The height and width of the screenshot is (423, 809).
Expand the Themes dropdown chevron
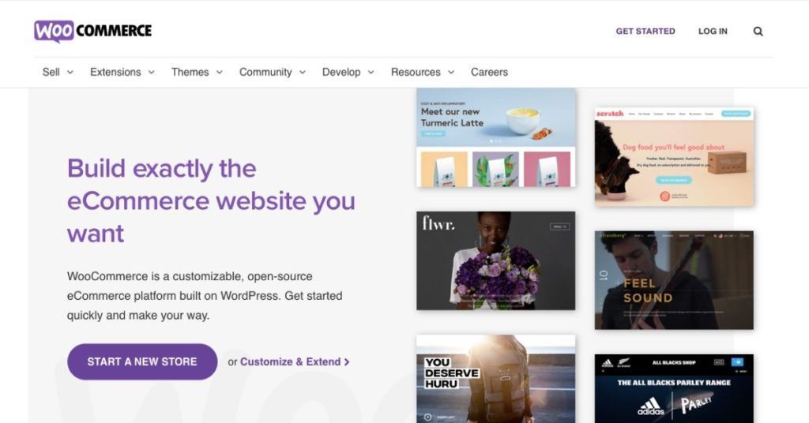tap(220, 73)
